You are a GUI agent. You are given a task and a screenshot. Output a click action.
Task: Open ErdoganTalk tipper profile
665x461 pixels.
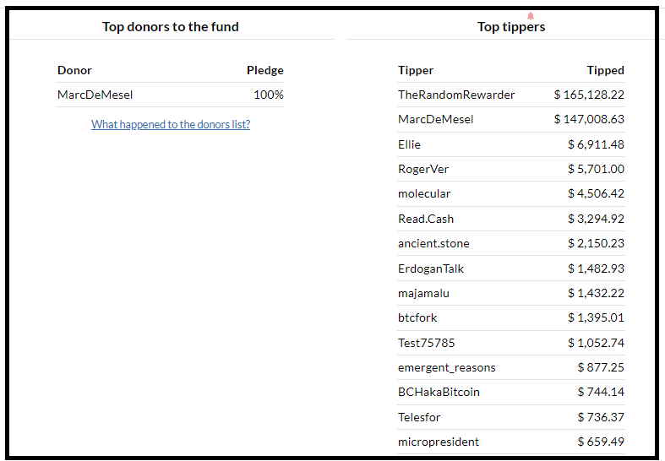pyautogui.click(x=431, y=268)
